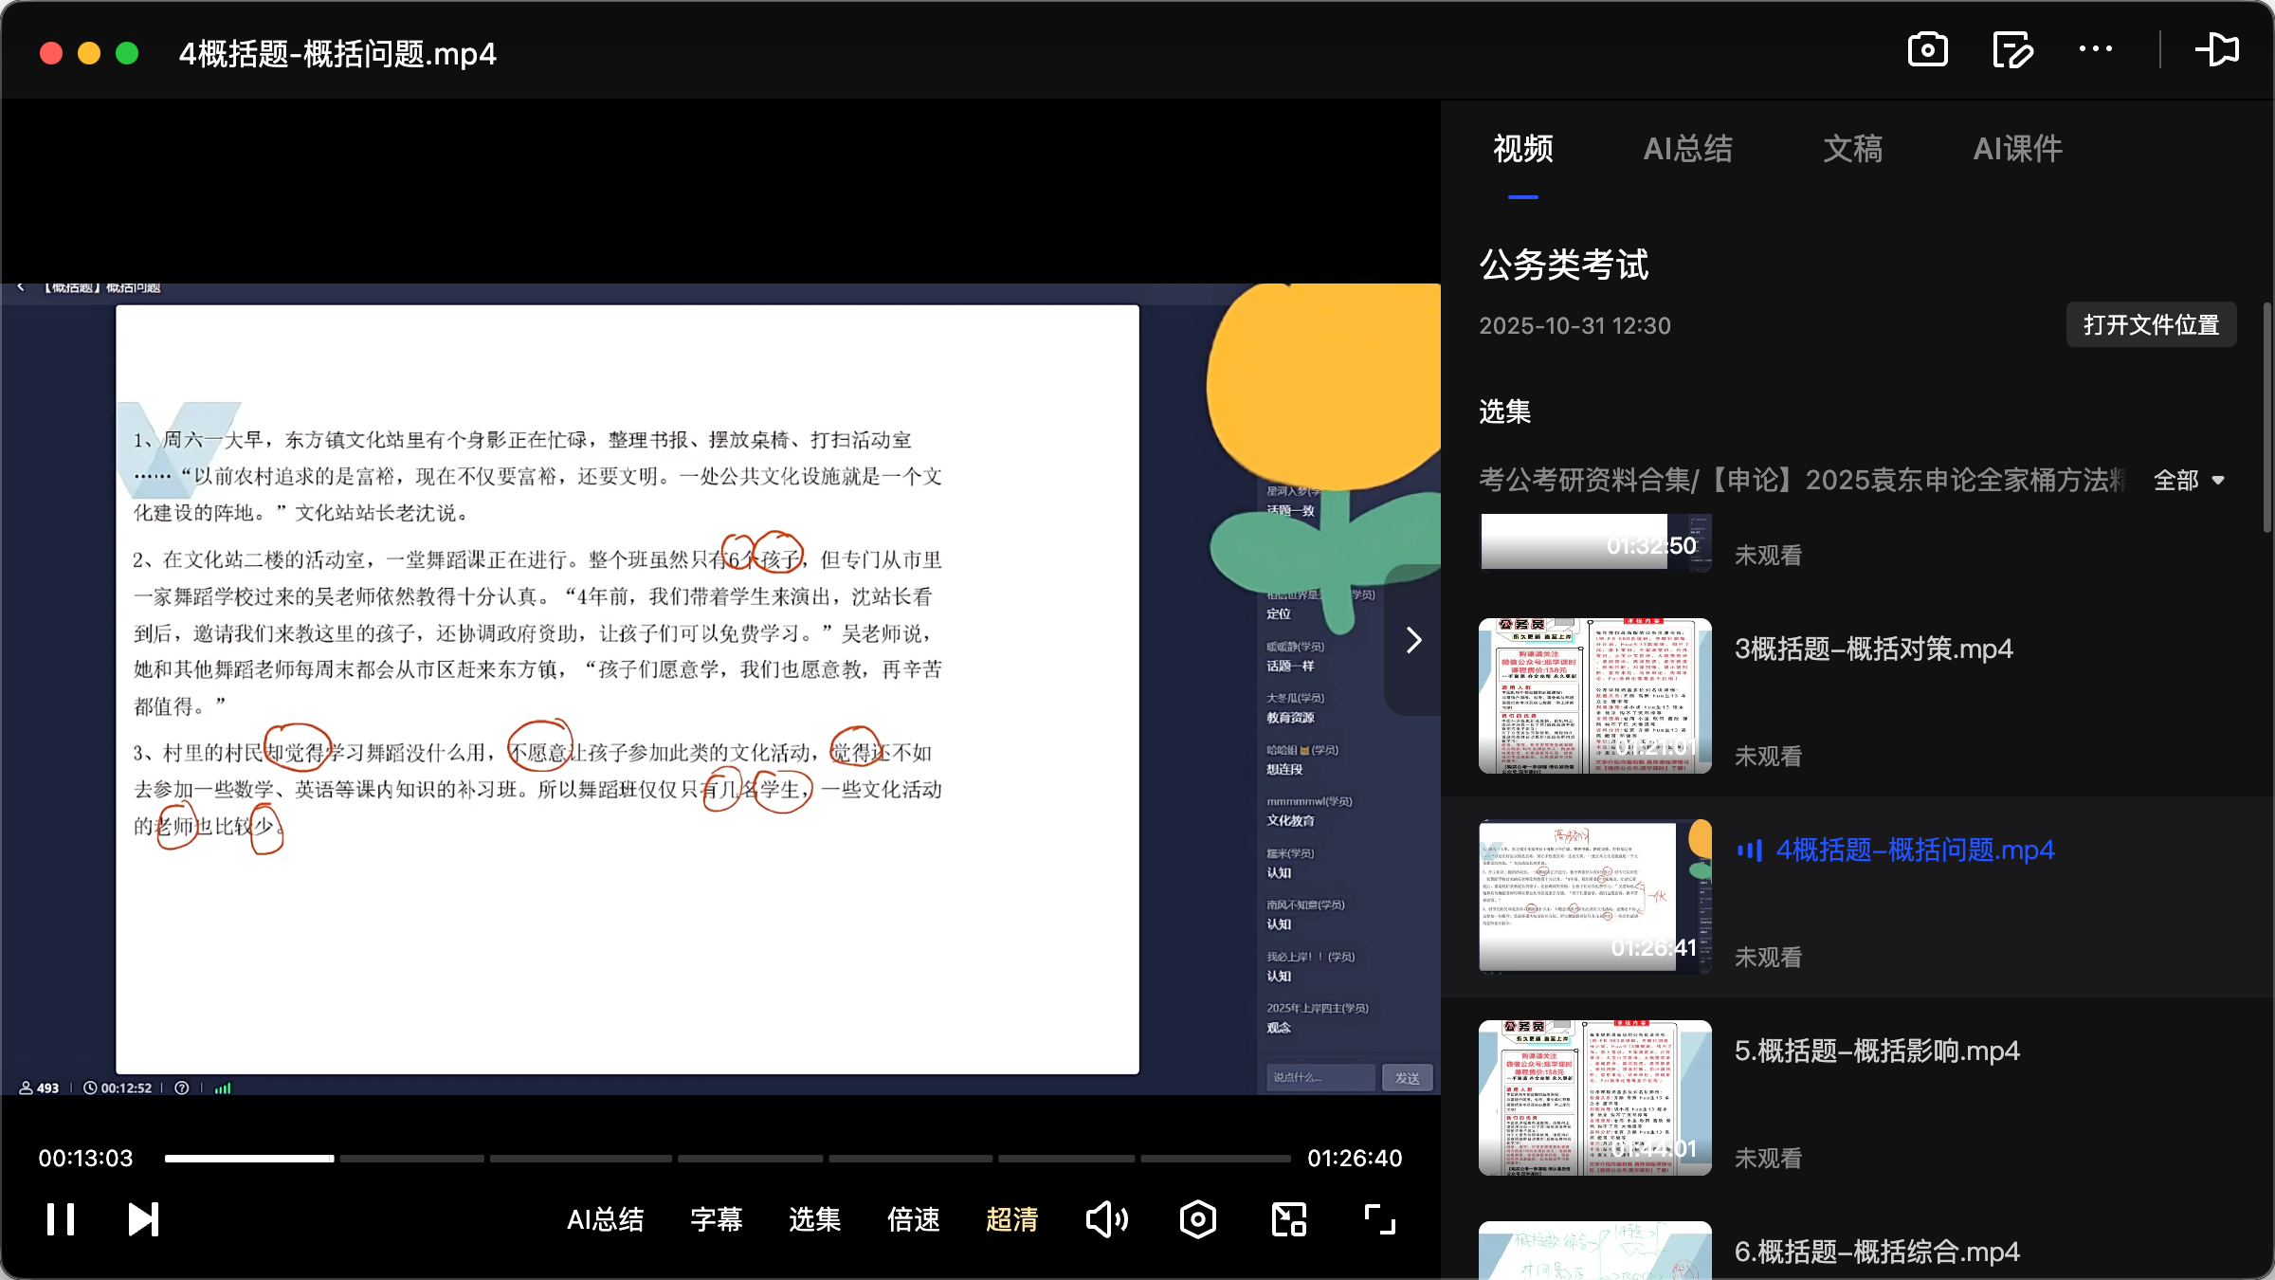Switch to the 文稿 tab
The width and height of the screenshot is (2275, 1280).
(1852, 149)
